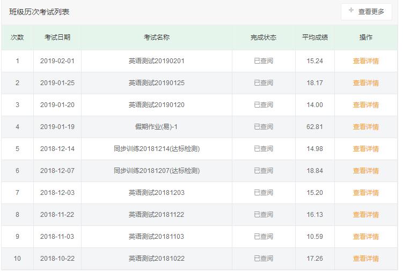Click the date 2019-01-19
Viewport: 403px width, 272px height.
point(57,127)
